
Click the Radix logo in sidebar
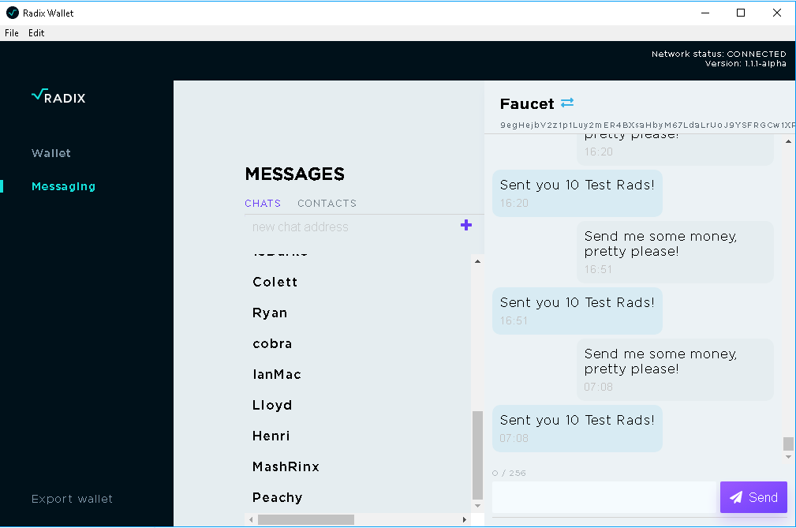coord(58,96)
